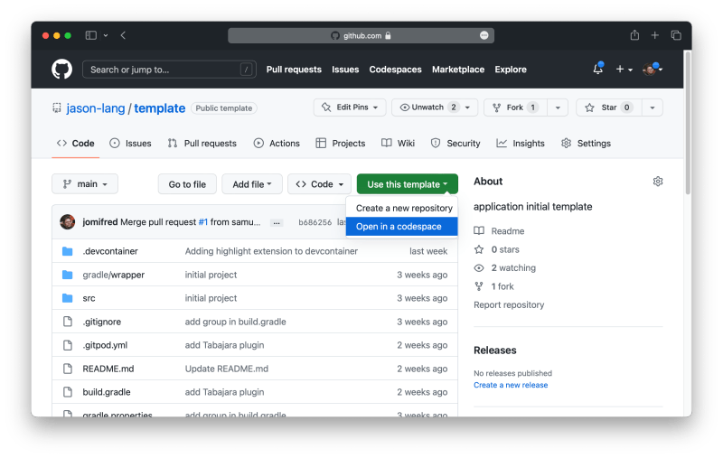The image size is (723, 458).
Task: Expand the star lists dropdown arrow
Action: 653,107
